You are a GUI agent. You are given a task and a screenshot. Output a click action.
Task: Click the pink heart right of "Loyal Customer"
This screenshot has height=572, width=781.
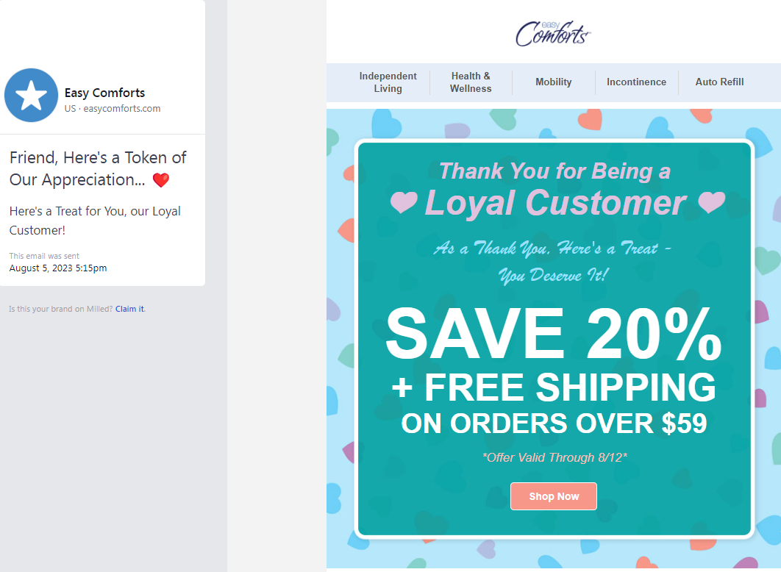[710, 201]
